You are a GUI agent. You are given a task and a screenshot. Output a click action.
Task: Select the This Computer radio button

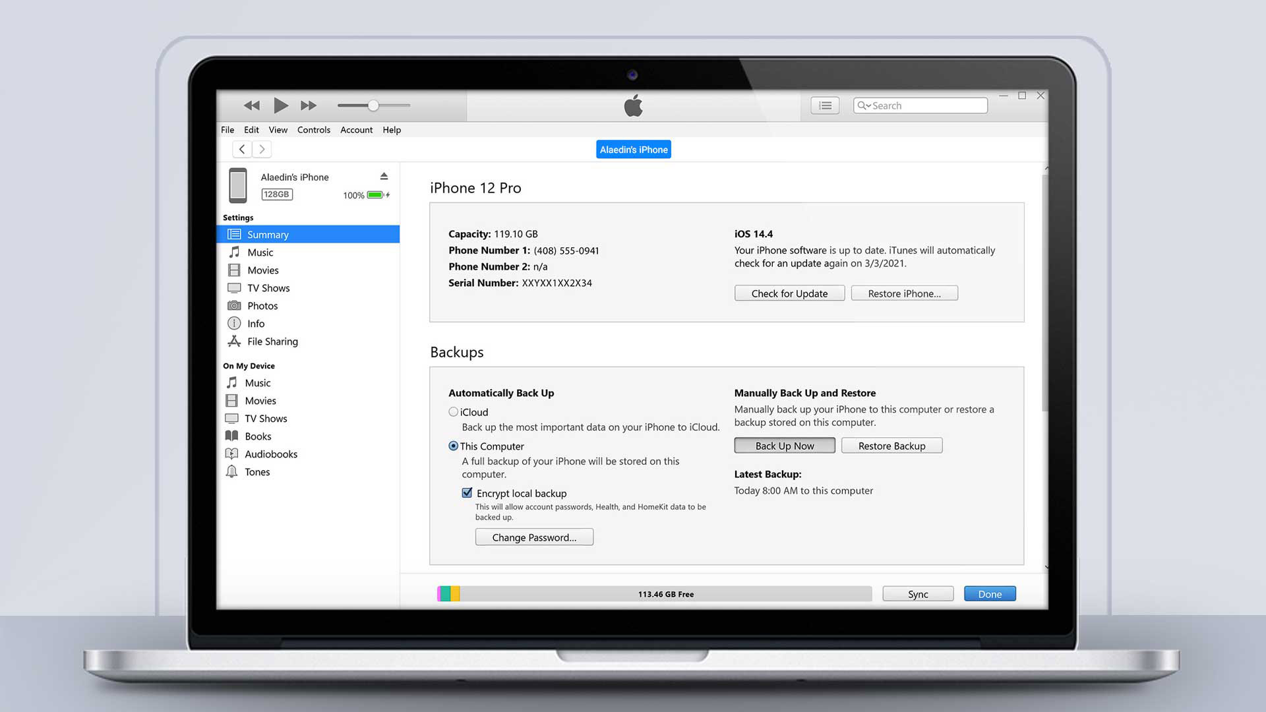pos(452,445)
